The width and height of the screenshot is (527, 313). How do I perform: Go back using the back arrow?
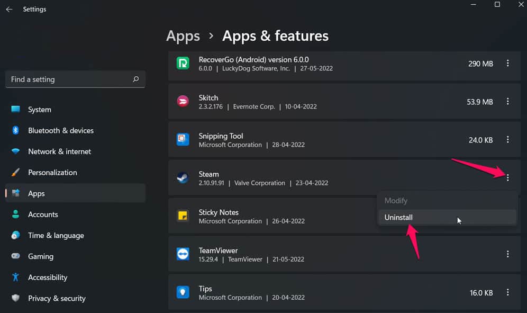[9, 10]
